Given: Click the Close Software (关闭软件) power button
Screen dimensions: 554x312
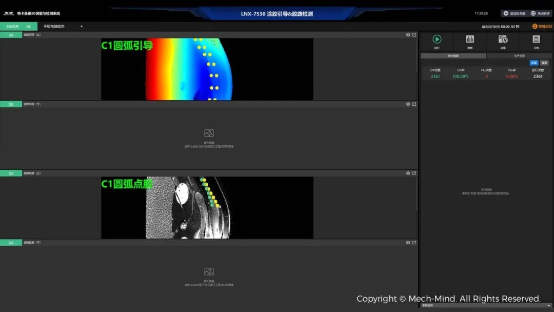Looking at the screenshot, I should pyautogui.click(x=540, y=13).
